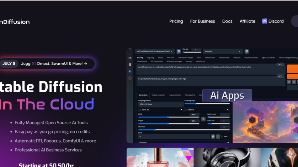The width and height of the screenshot is (298, 167).
Task: Open the Train tab
Action: tap(199, 58)
